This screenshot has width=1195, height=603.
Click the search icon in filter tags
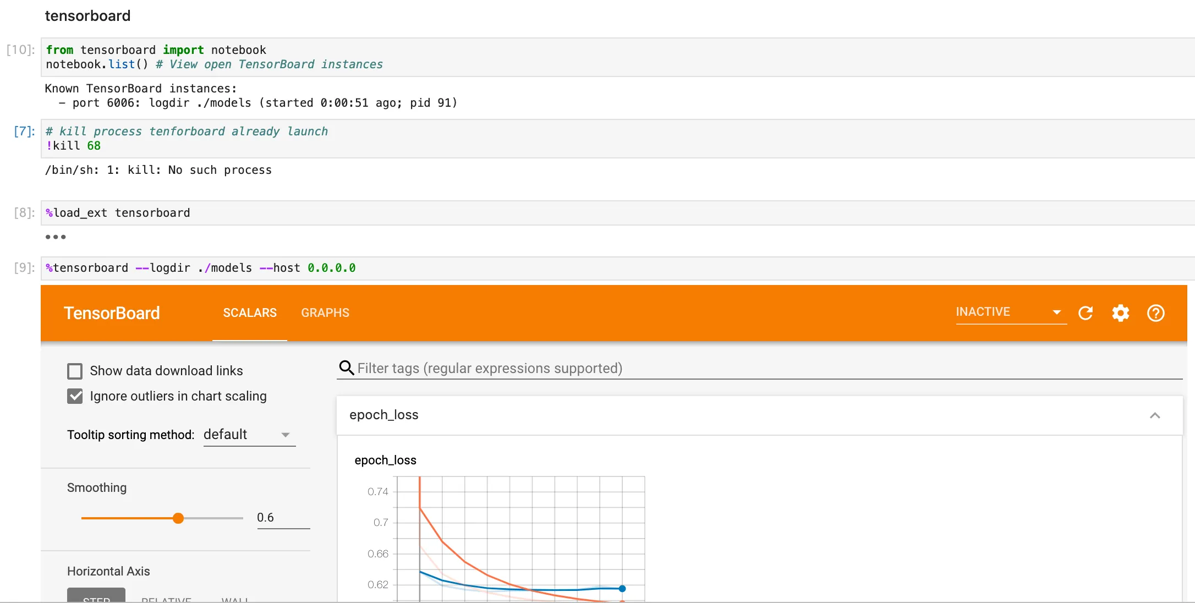coord(346,368)
